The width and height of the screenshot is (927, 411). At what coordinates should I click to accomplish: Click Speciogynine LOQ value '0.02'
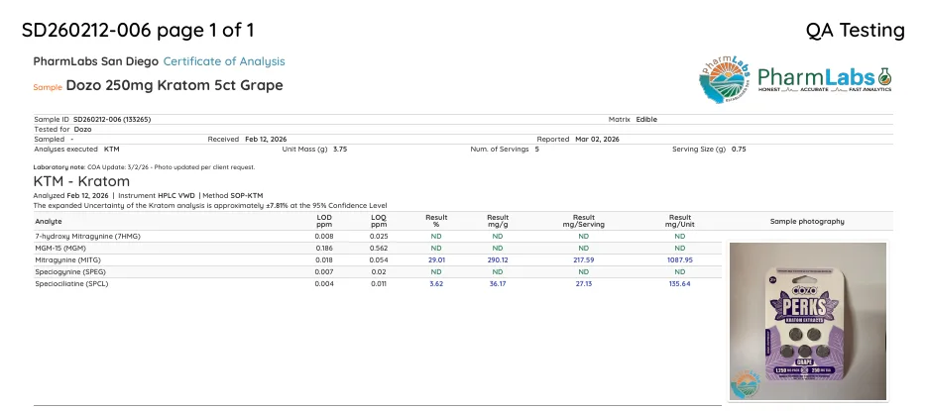(379, 271)
